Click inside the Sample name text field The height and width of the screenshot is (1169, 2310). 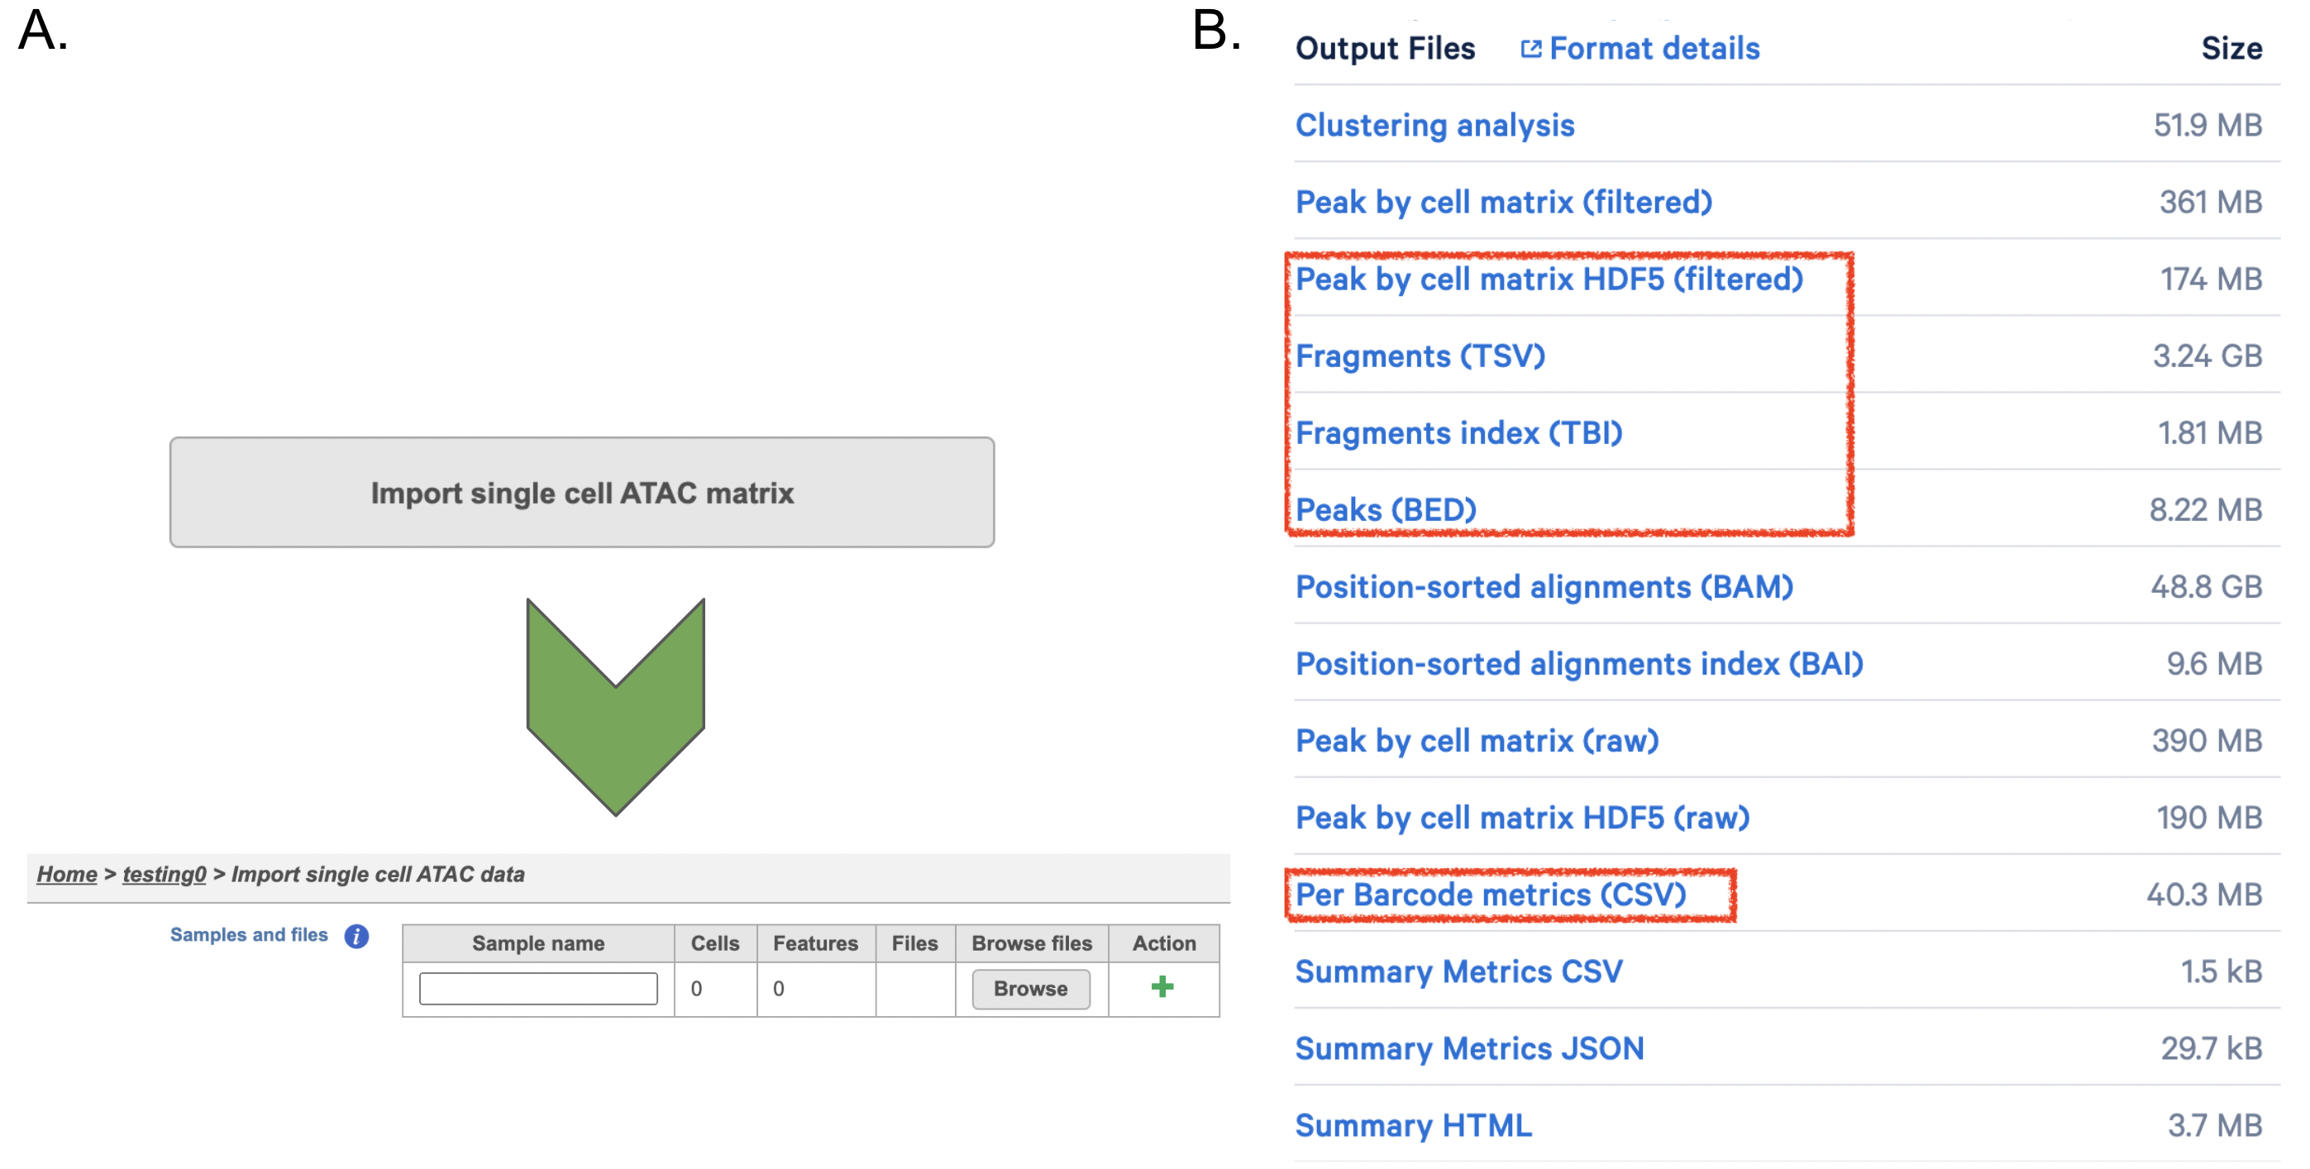[538, 988]
